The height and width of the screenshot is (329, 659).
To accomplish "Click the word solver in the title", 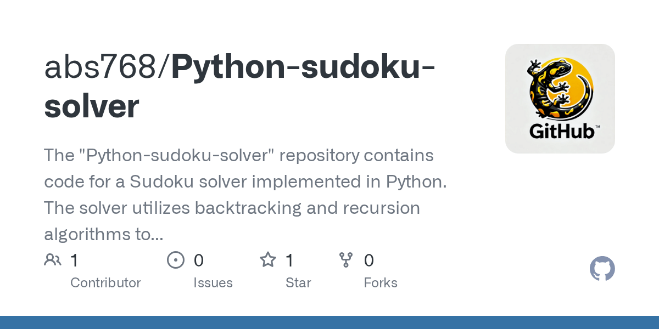I will (92, 106).
